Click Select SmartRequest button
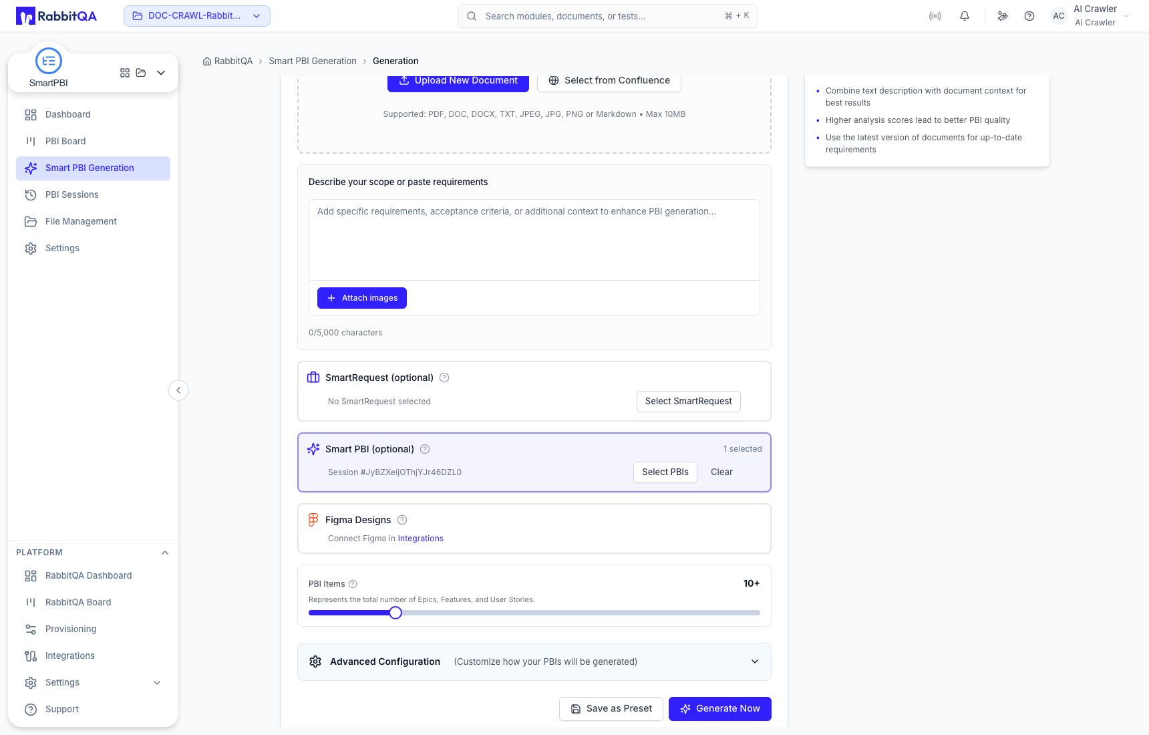The height and width of the screenshot is (735, 1149). (x=689, y=402)
